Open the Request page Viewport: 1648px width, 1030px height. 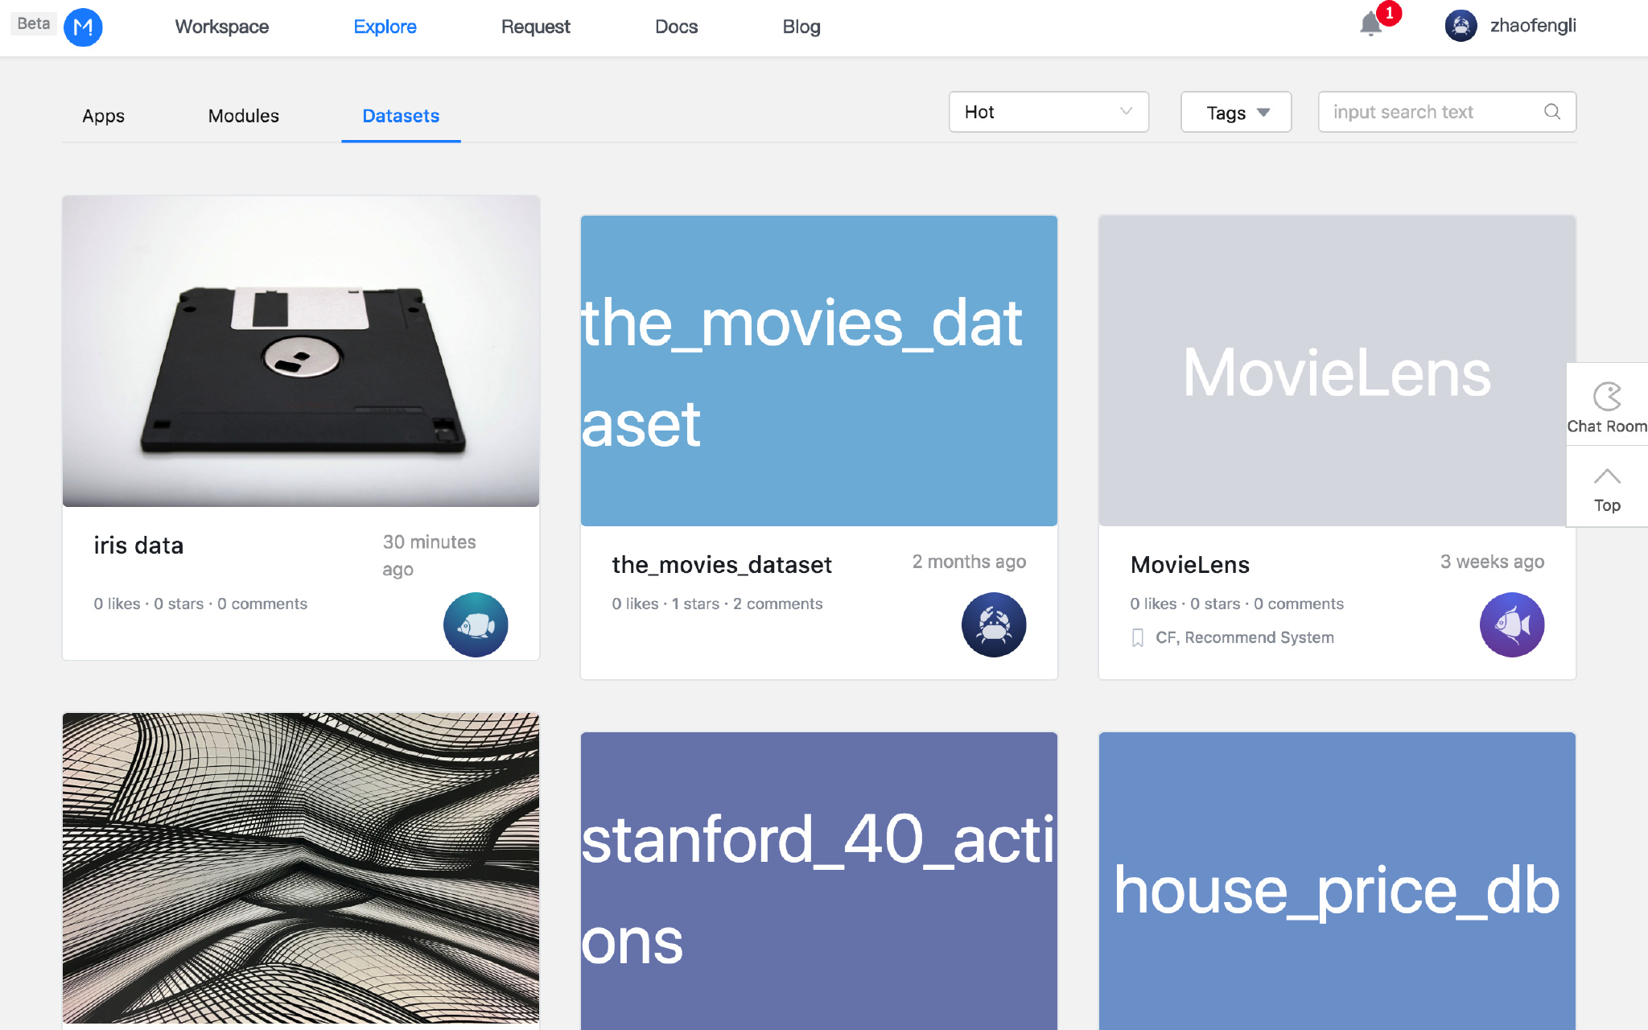[x=536, y=27]
